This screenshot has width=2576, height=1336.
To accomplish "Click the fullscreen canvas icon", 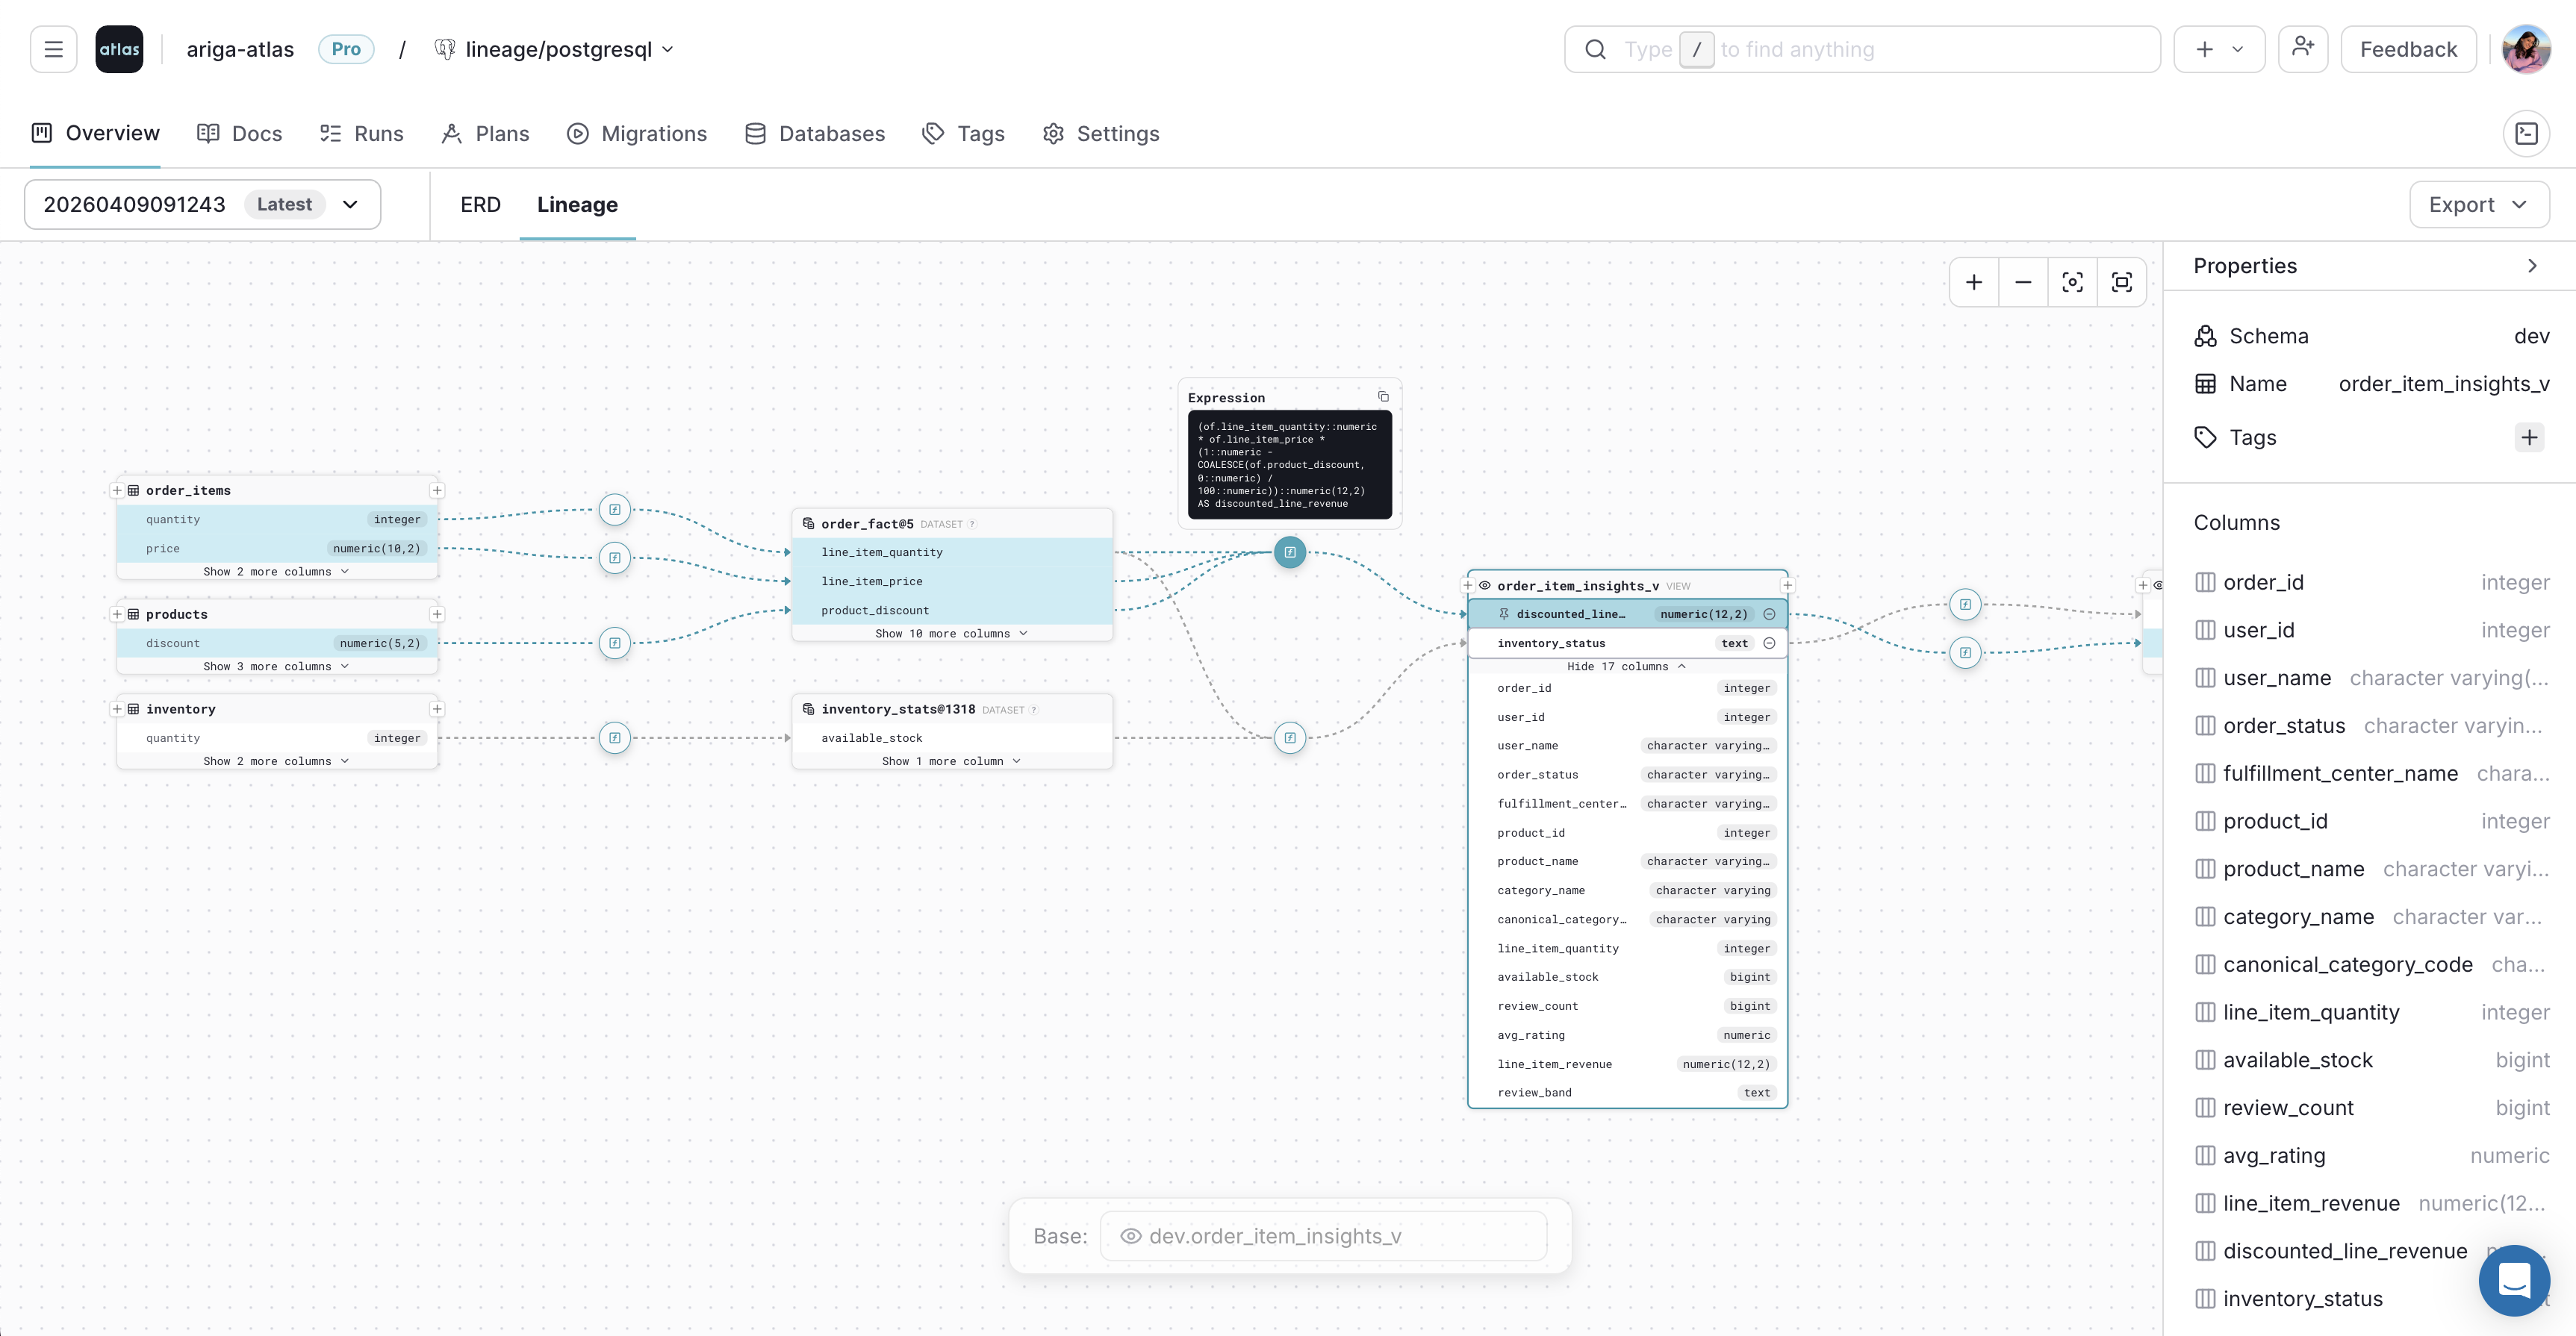I will pos(2122,281).
